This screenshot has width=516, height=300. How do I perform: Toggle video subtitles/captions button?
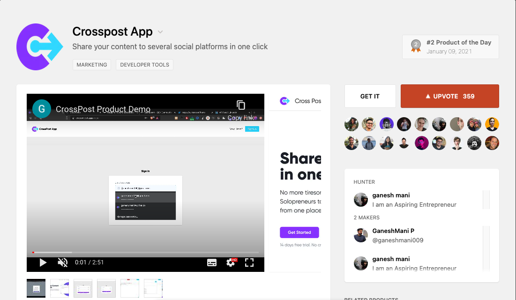coord(212,262)
